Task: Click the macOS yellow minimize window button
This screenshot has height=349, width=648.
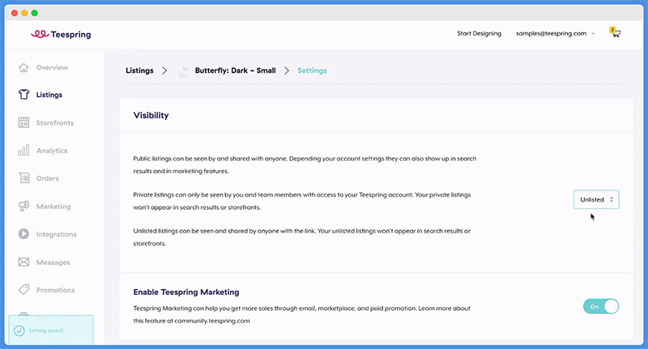Action: (x=24, y=13)
